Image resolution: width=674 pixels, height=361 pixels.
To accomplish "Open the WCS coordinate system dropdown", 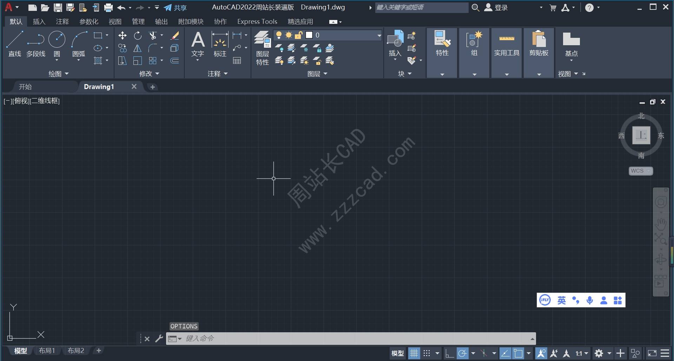I will pyautogui.click(x=641, y=171).
